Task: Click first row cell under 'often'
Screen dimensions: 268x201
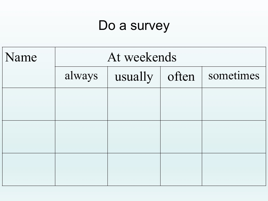Action: click(x=181, y=104)
